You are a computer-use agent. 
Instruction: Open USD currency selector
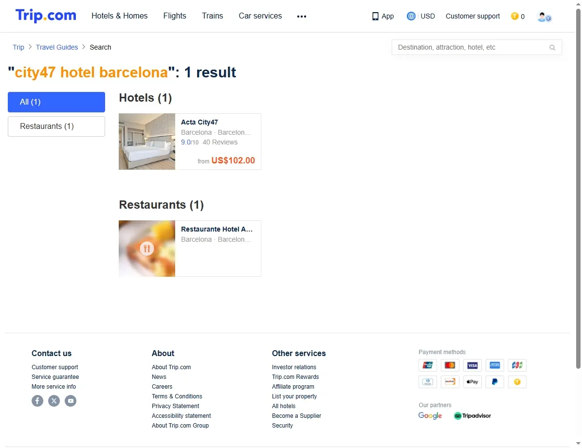[x=427, y=17]
